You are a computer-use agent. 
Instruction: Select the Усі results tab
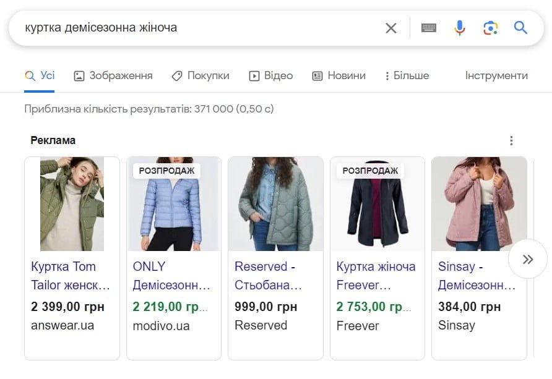tap(40, 75)
